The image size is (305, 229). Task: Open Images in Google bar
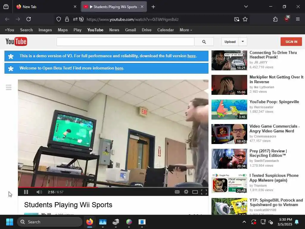pyautogui.click(x=45, y=30)
